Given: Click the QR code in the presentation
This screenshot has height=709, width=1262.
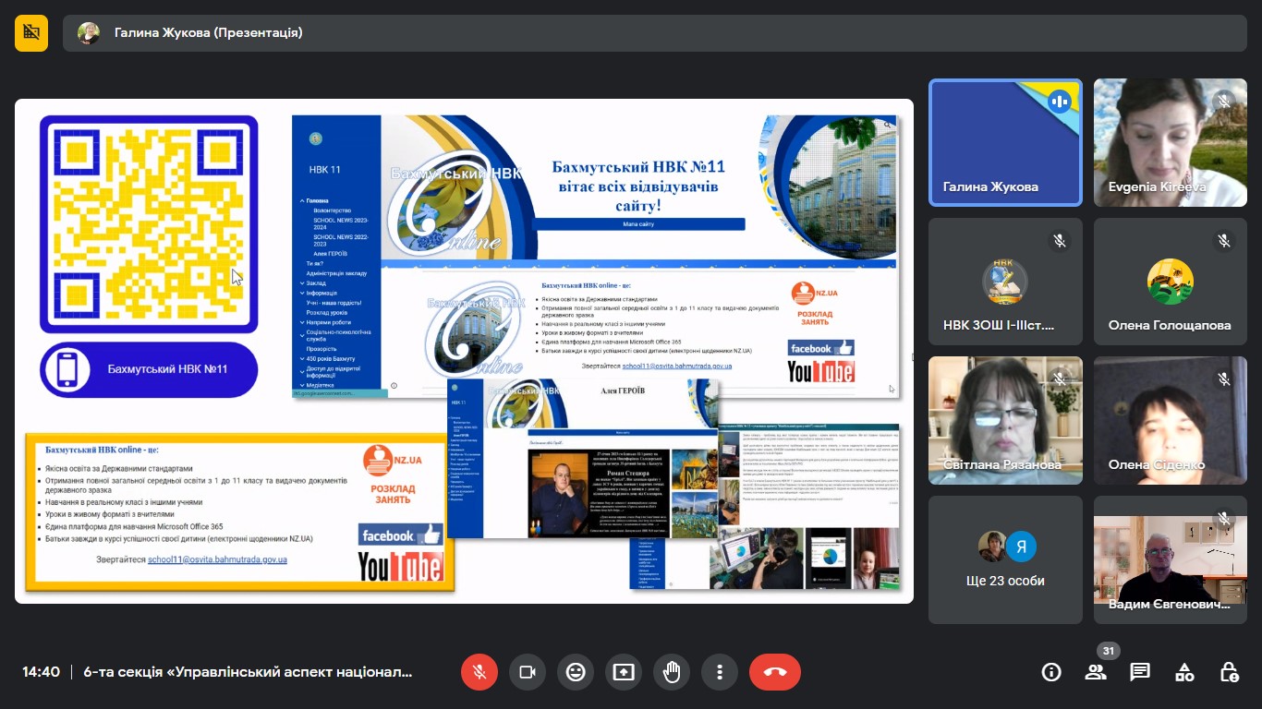Looking at the screenshot, I should click(x=149, y=224).
